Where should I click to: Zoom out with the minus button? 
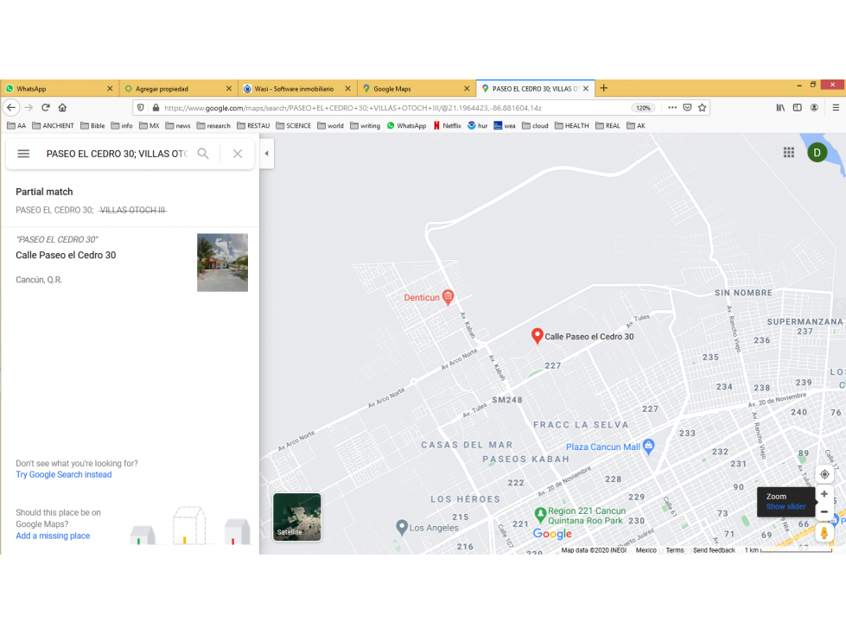coord(824,511)
